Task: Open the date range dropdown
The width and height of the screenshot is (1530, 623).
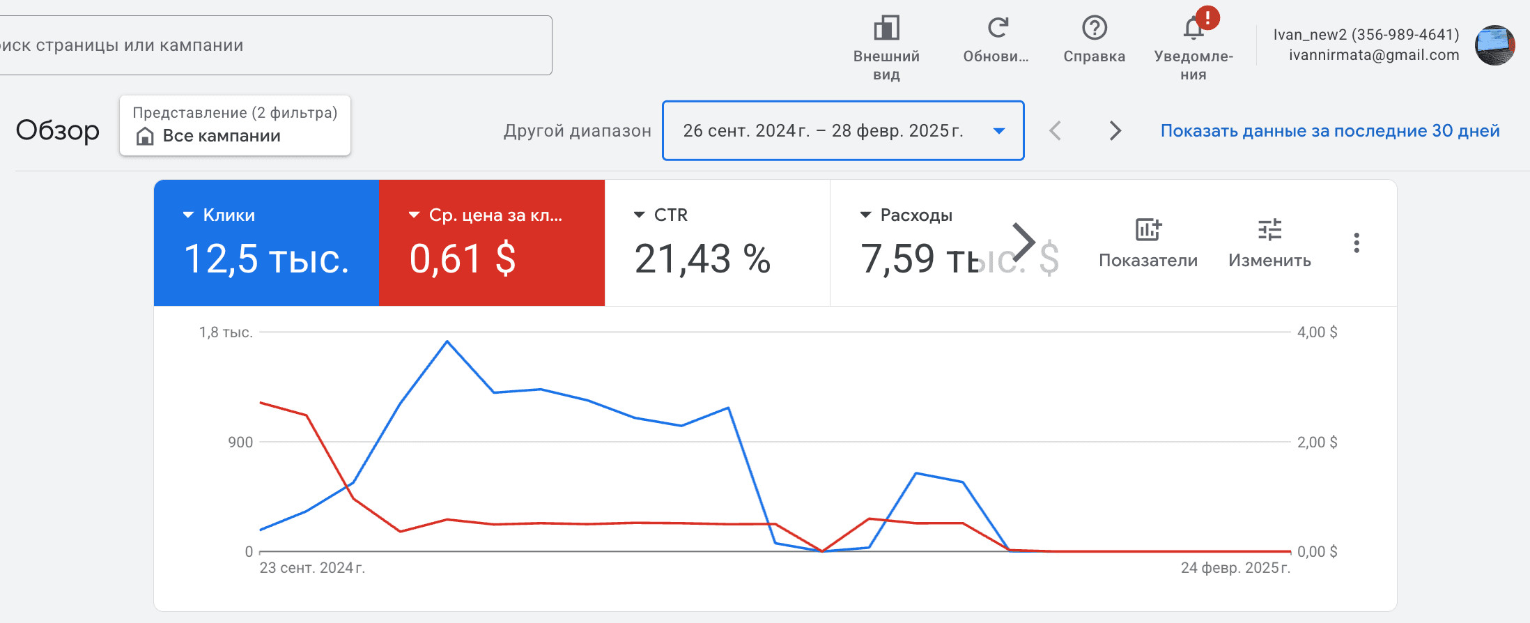Action: click(843, 130)
